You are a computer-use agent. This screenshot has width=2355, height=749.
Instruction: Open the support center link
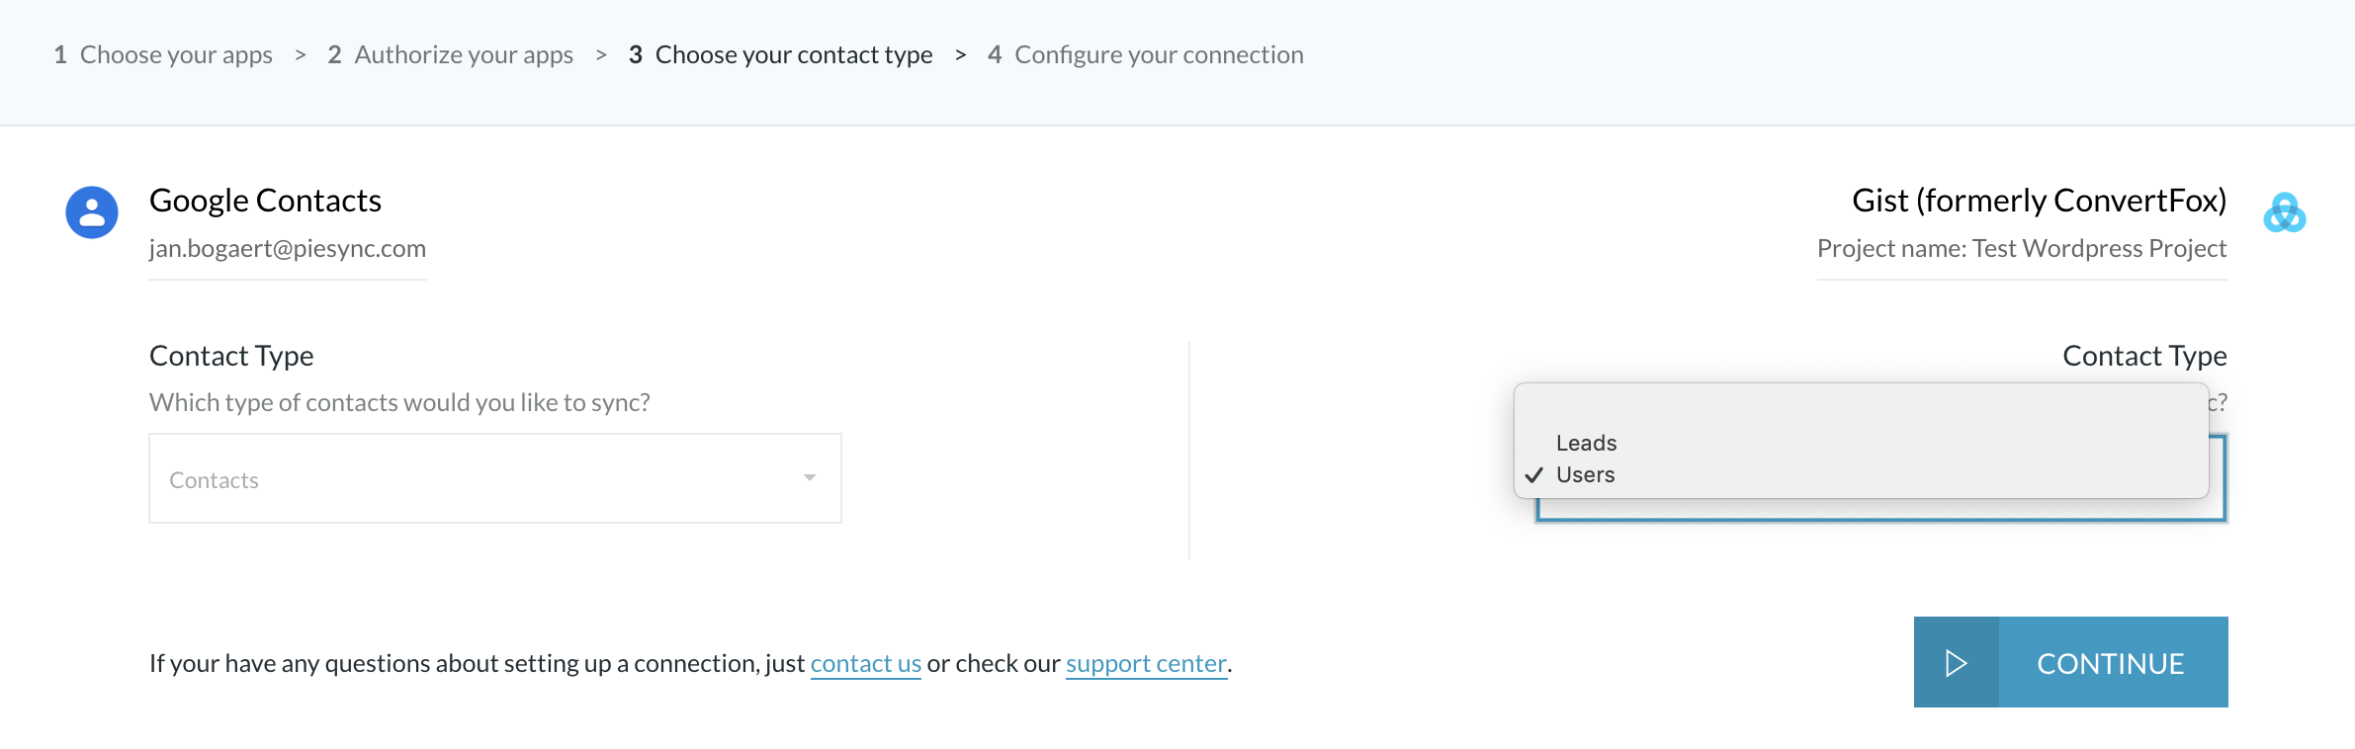(x=1146, y=663)
